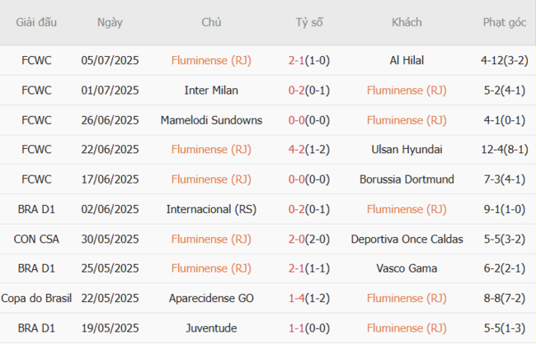This screenshot has width=536, height=344.
Task: Open Deportiva Once Caldas team link
Action: pos(407,239)
